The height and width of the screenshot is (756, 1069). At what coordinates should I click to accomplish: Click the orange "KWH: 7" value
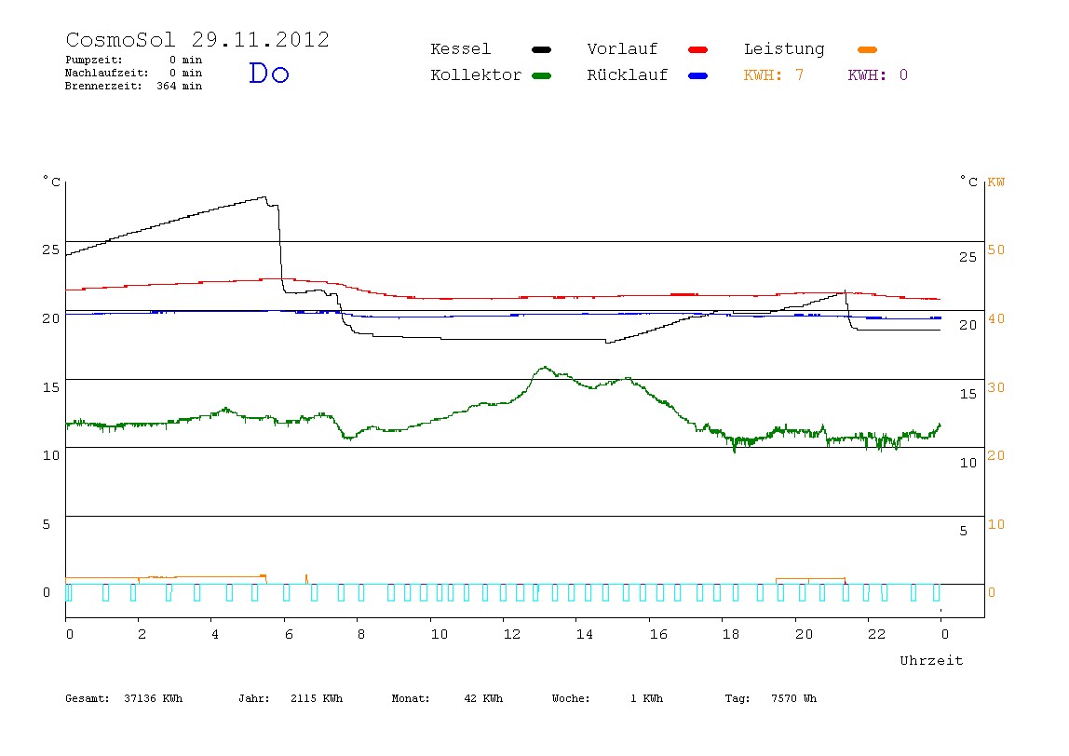pos(774,75)
